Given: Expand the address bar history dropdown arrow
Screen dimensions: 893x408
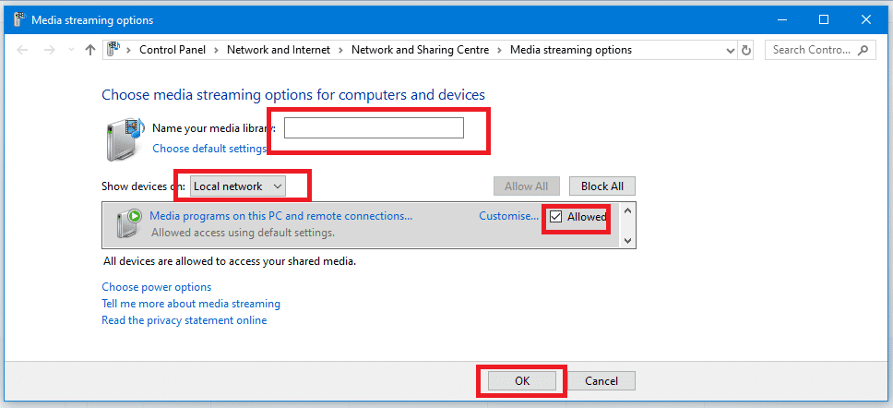Looking at the screenshot, I should [731, 50].
